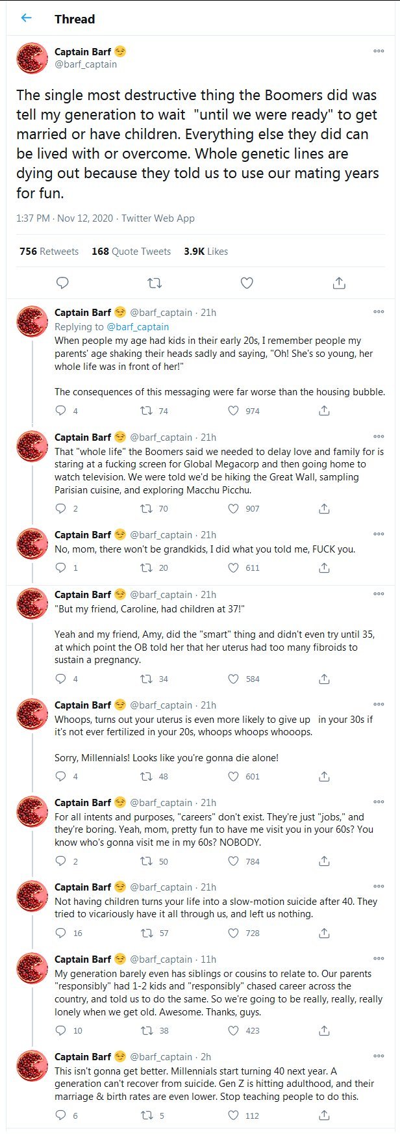
Task: Open the @barf_captain reply mention link
Action: [x=138, y=327]
